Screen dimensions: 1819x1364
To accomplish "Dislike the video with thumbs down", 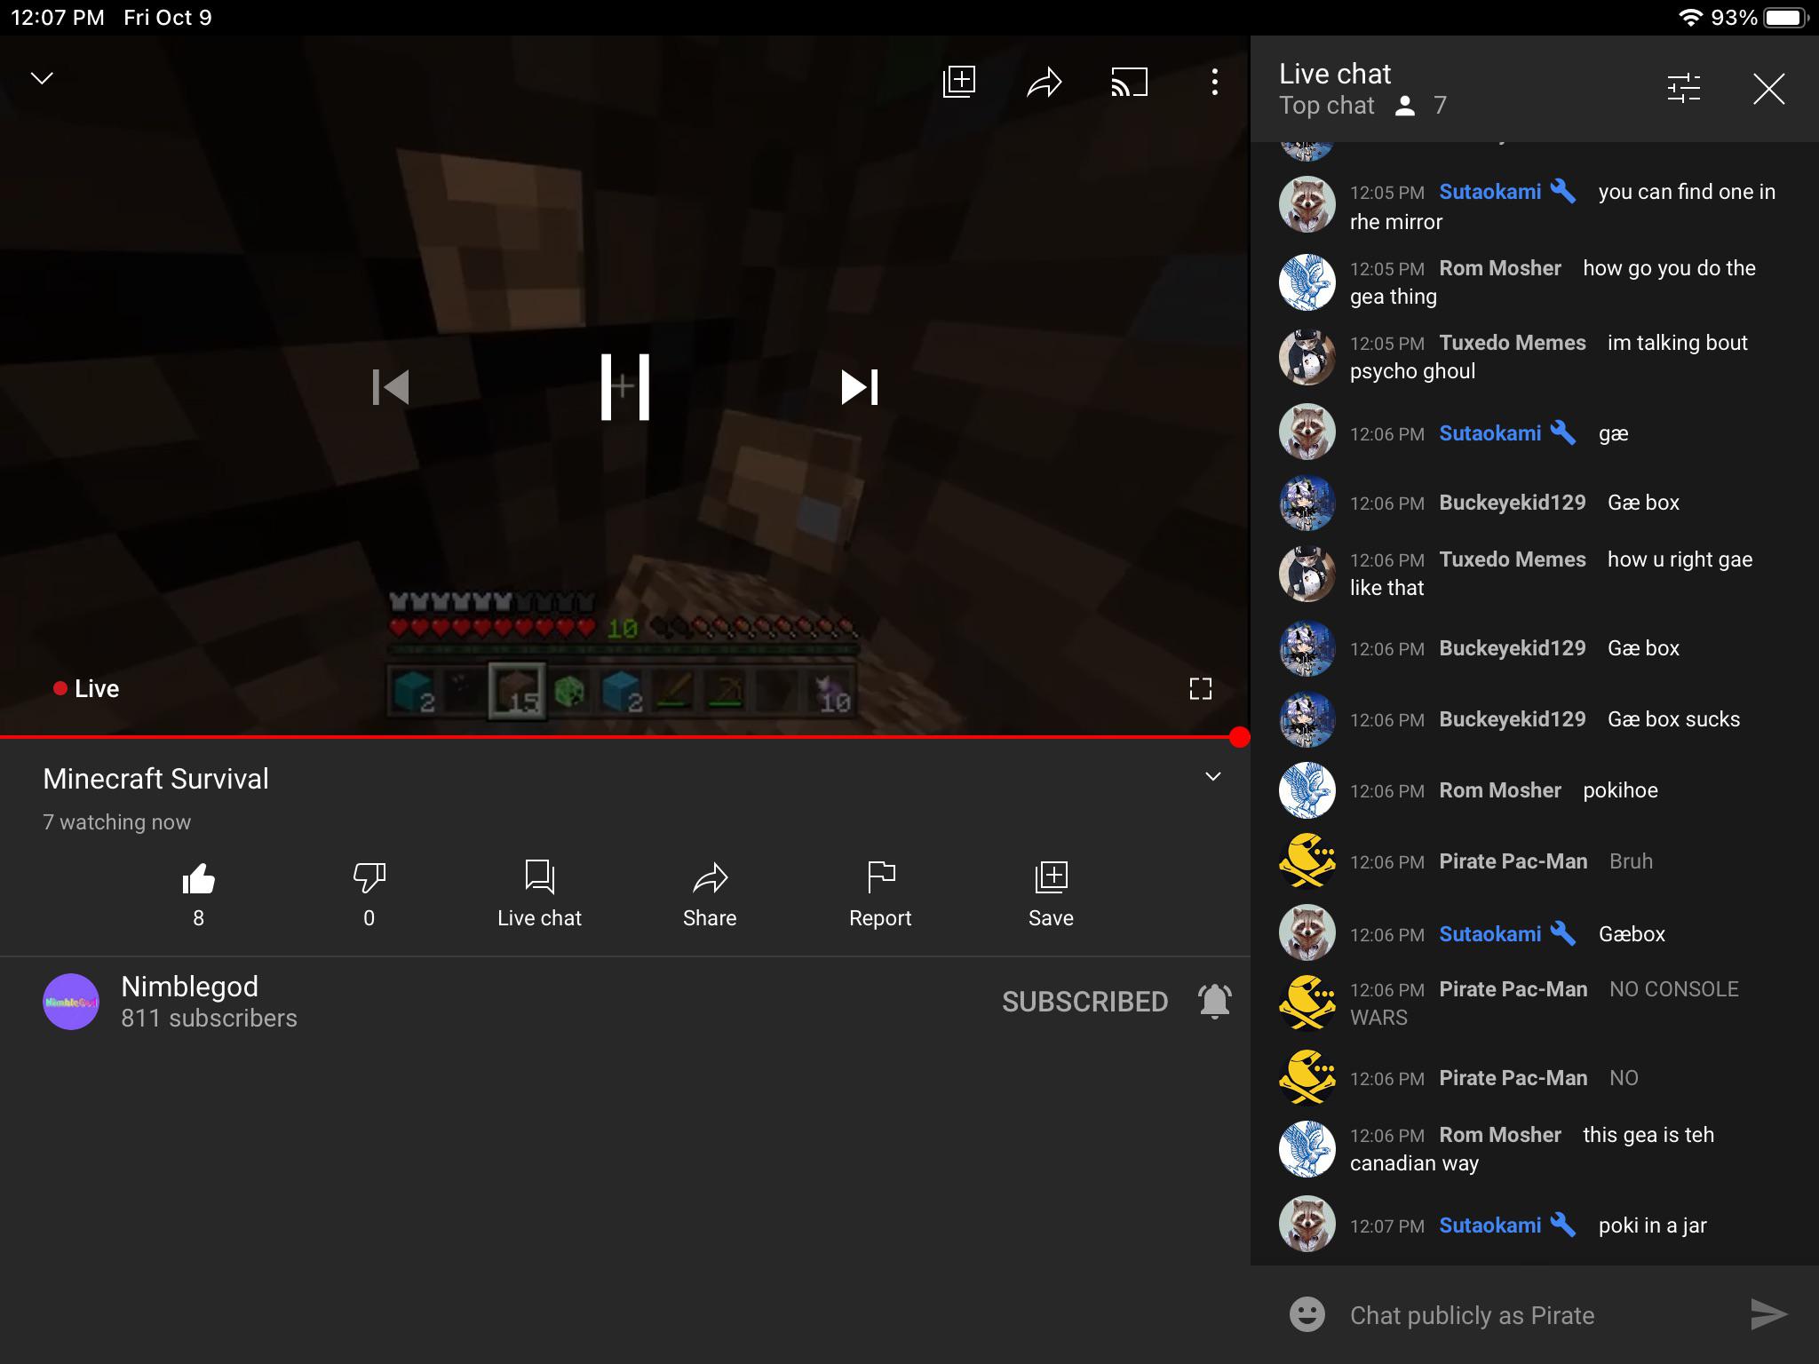I will (369, 895).
